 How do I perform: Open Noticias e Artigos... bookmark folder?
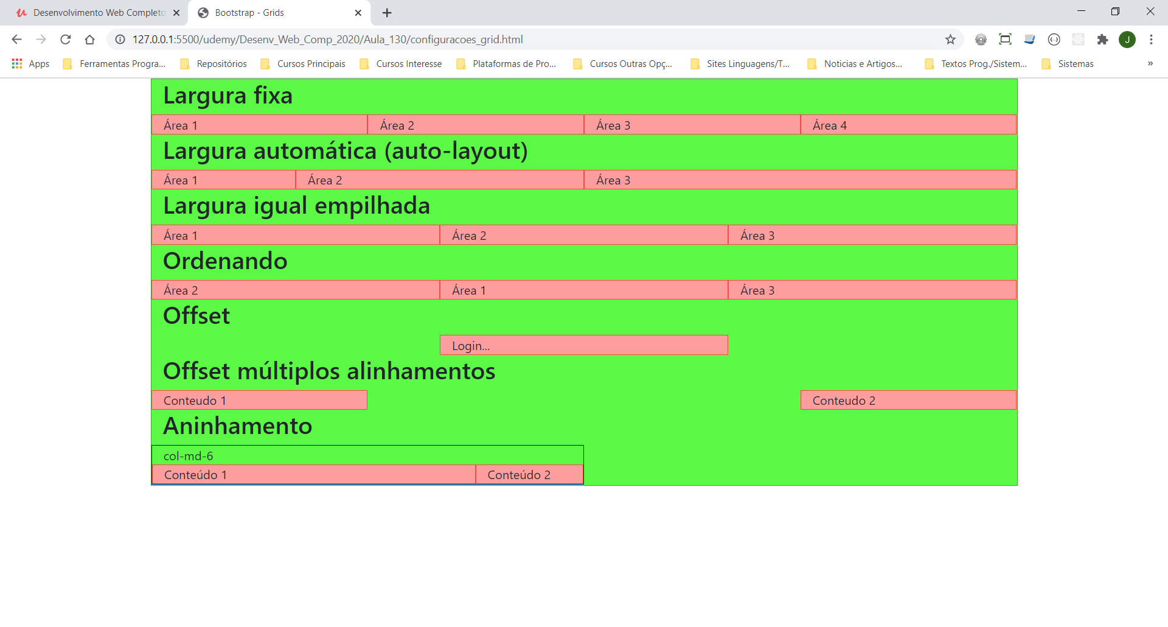855,64
